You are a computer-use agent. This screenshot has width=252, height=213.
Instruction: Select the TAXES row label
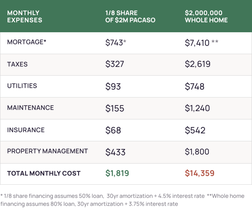click(x=17, y=64)
